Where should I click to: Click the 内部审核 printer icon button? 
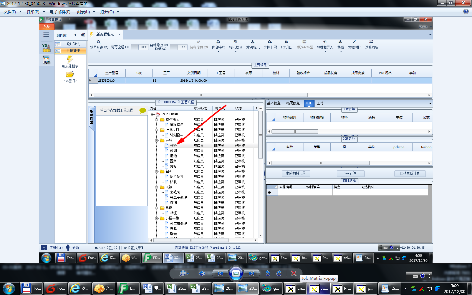[x=218, y=42]
